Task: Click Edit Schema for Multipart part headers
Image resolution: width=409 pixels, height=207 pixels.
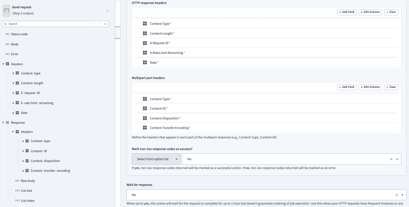Action: click(370, 87)
